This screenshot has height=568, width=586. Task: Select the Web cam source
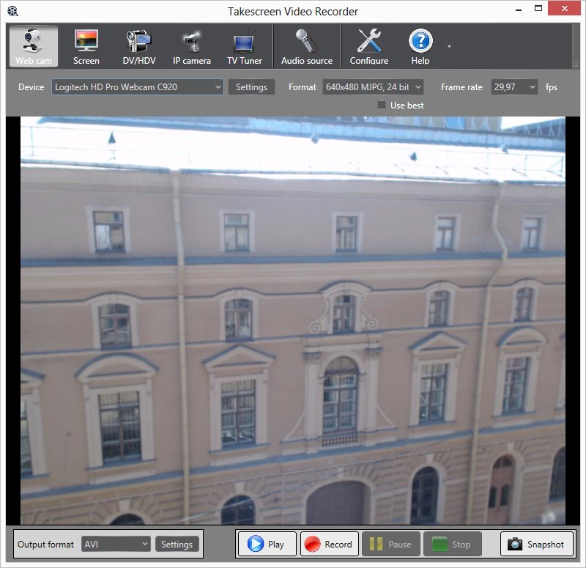34,46
